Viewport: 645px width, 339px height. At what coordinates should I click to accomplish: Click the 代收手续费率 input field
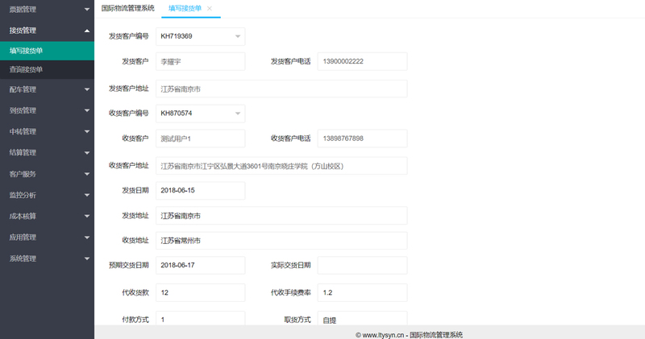coord(362,292)
